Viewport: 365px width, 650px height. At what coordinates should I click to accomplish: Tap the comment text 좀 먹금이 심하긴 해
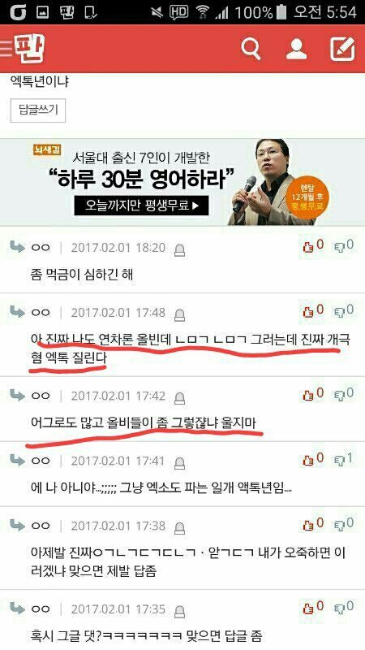coord(82,275)
